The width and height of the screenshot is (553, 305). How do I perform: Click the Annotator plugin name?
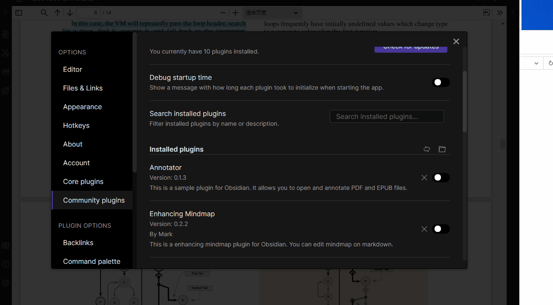click(165, 167)
